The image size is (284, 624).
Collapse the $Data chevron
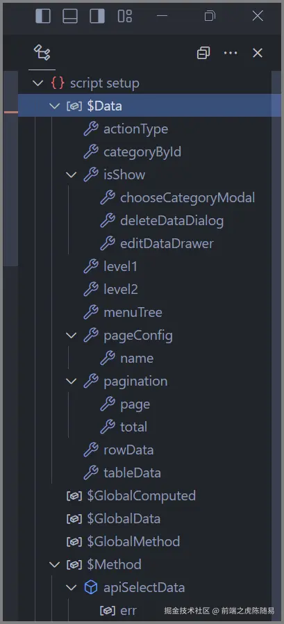(x=54, y=106)
